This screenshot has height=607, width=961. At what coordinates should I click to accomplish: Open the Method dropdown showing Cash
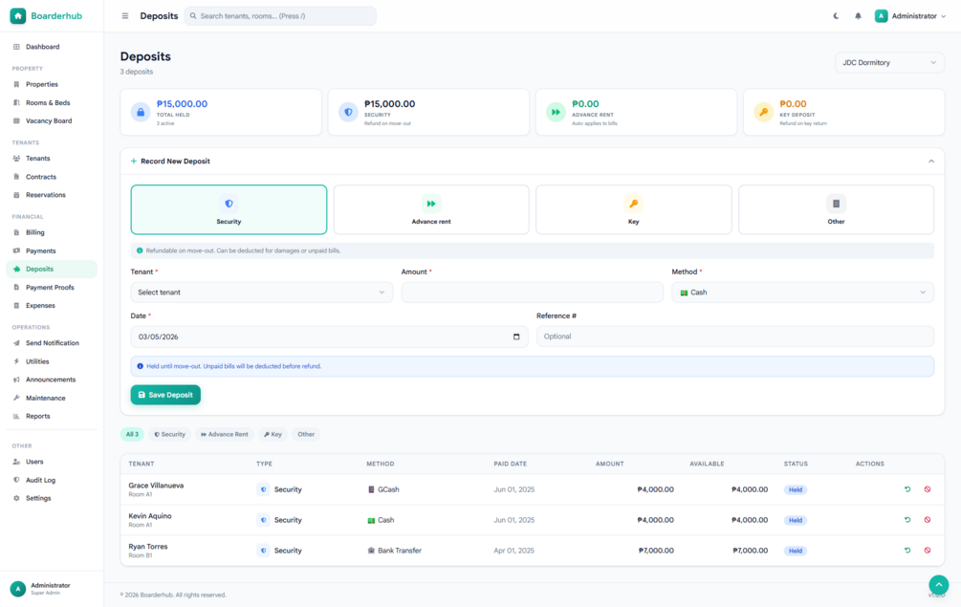pyautogui.click(x=803, y=293)
